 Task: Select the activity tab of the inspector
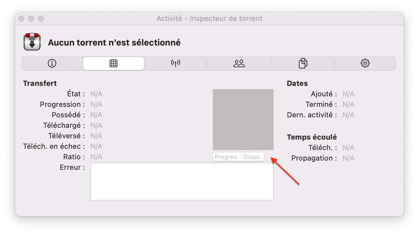[114, 63]
